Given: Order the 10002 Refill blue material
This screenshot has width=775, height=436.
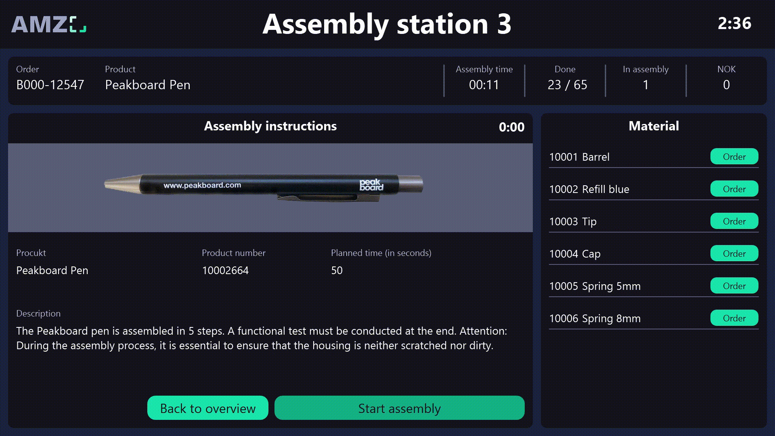Looking at the screenshot, I should tap(734, 189).
